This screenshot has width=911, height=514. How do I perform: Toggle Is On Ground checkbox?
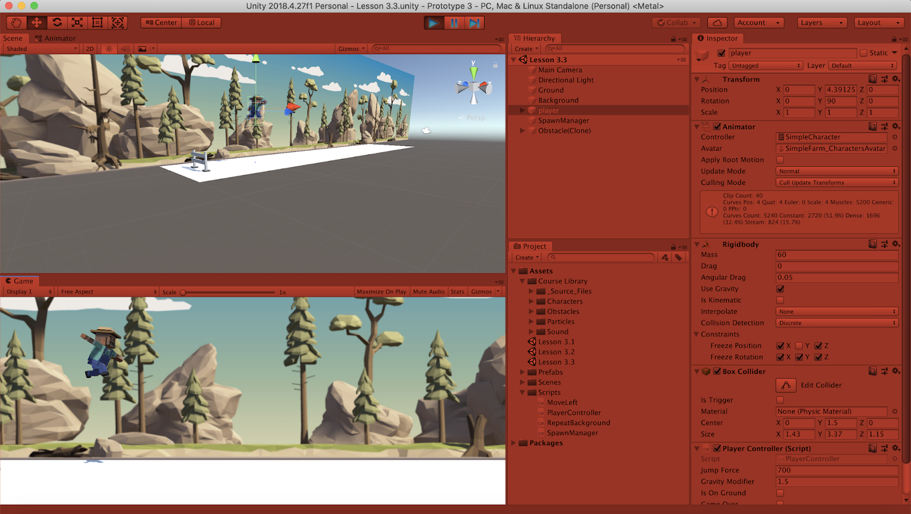pyautogui.click(x=780, y=493)
